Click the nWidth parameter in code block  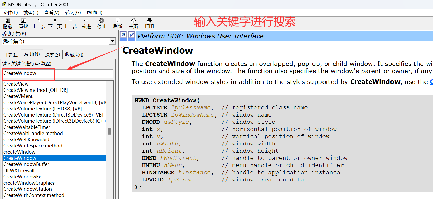pyautogui.click(x=167, y=144)
